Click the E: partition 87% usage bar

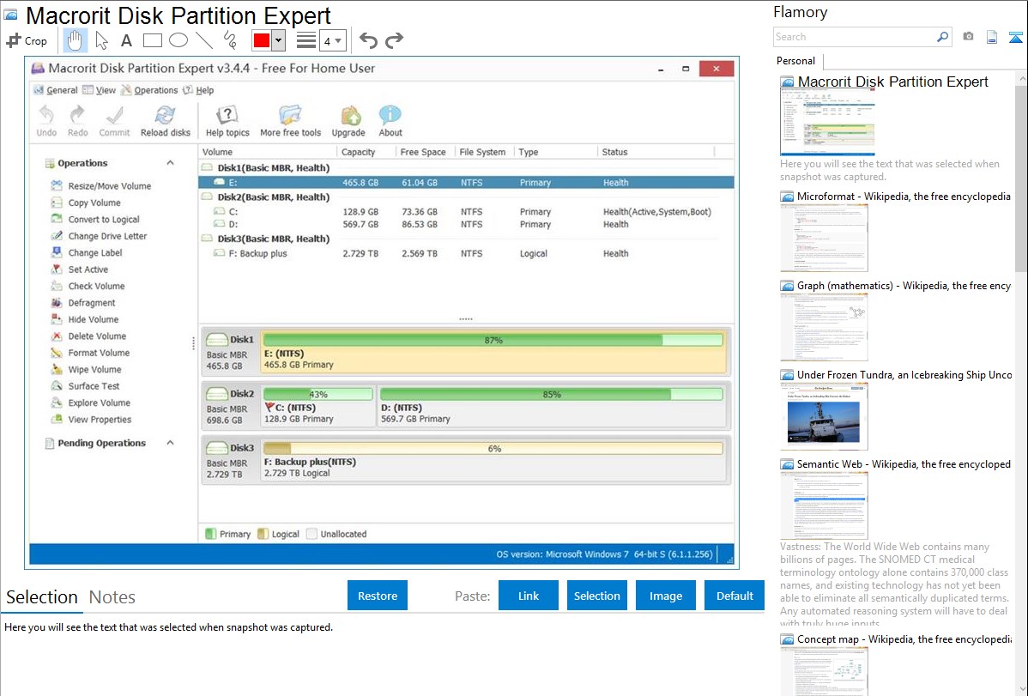493,340
